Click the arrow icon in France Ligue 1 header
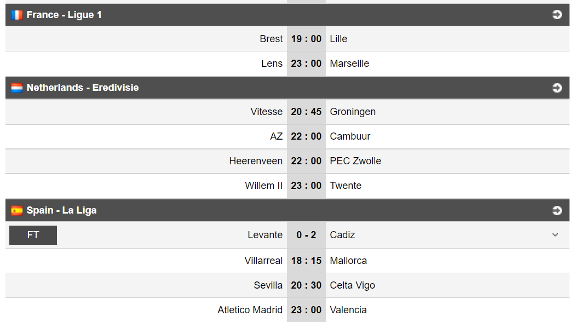Viewport: 581px width, 322px height. click(x=557, y=14)
